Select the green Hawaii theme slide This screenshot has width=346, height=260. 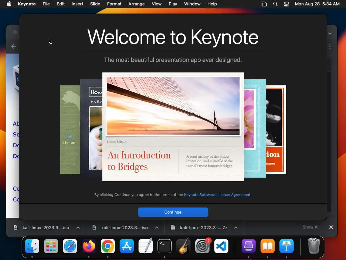[70, 130]
